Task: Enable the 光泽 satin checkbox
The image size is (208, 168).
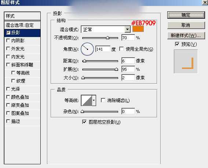Action: (x=8, y=89)
